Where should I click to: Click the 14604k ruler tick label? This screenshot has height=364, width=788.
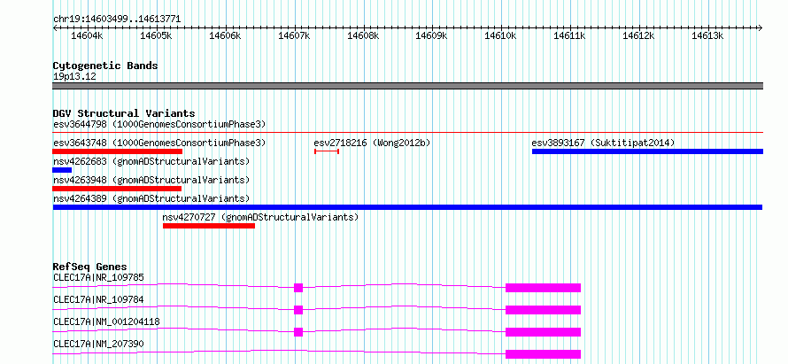click(87, 35)
